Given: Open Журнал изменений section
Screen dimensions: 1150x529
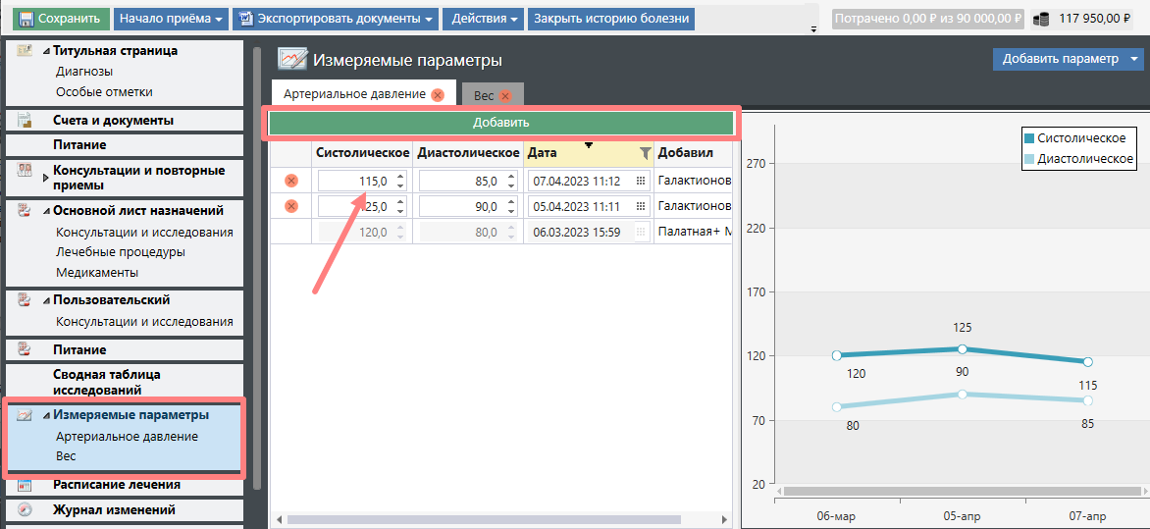Looking at the screenshot, I should [x=114, y=509].
